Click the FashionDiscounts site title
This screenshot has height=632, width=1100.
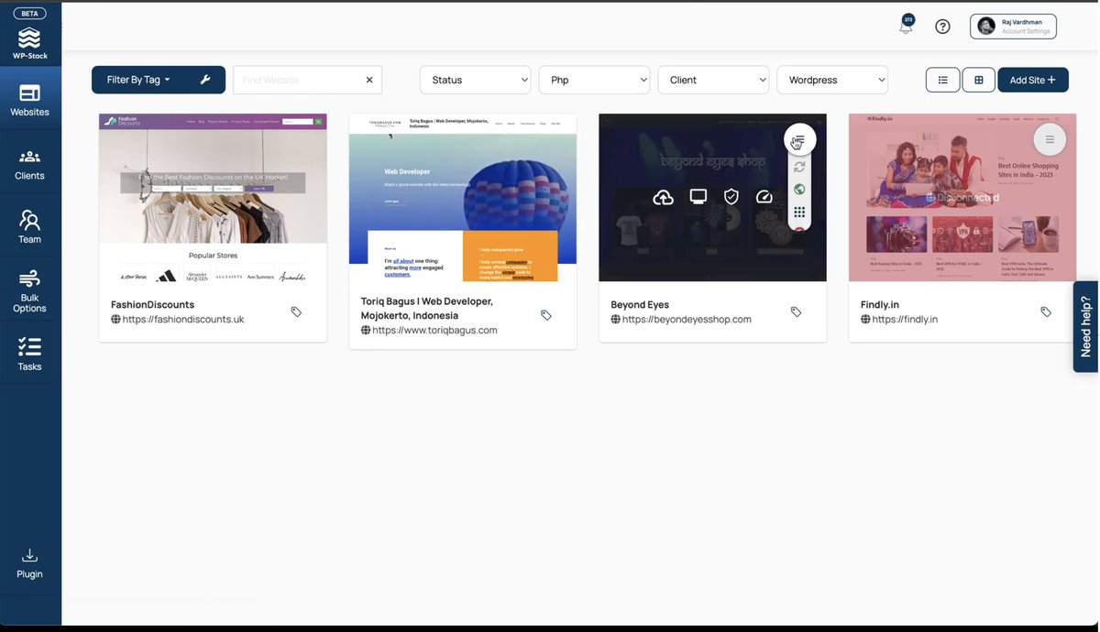pos(152,305)
